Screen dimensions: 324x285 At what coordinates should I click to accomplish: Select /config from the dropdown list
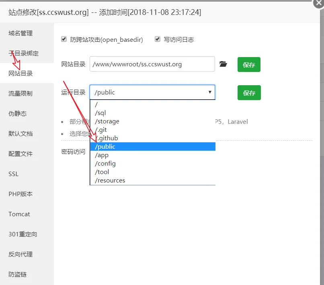(x=153, y=164)
